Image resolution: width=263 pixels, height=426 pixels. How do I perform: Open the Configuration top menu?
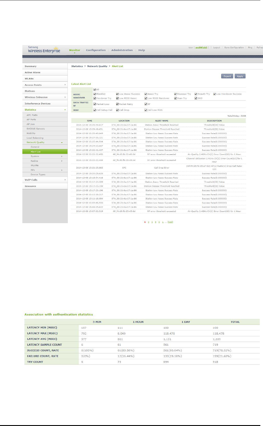tap(96, 50)
